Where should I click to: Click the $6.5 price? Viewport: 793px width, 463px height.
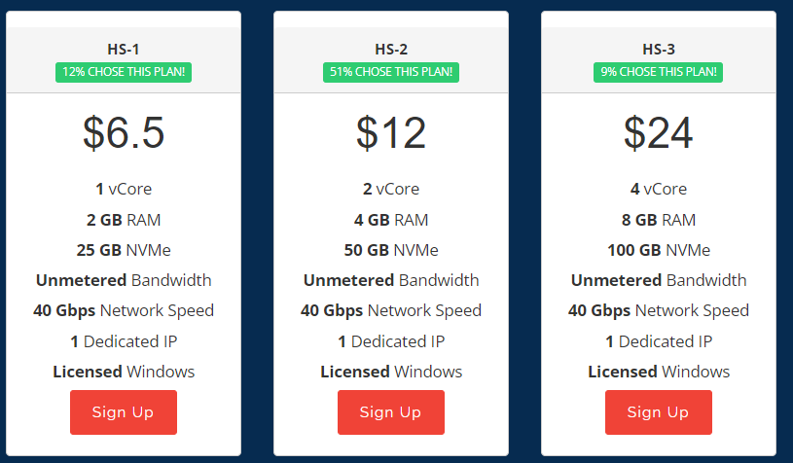pos(124,133)
